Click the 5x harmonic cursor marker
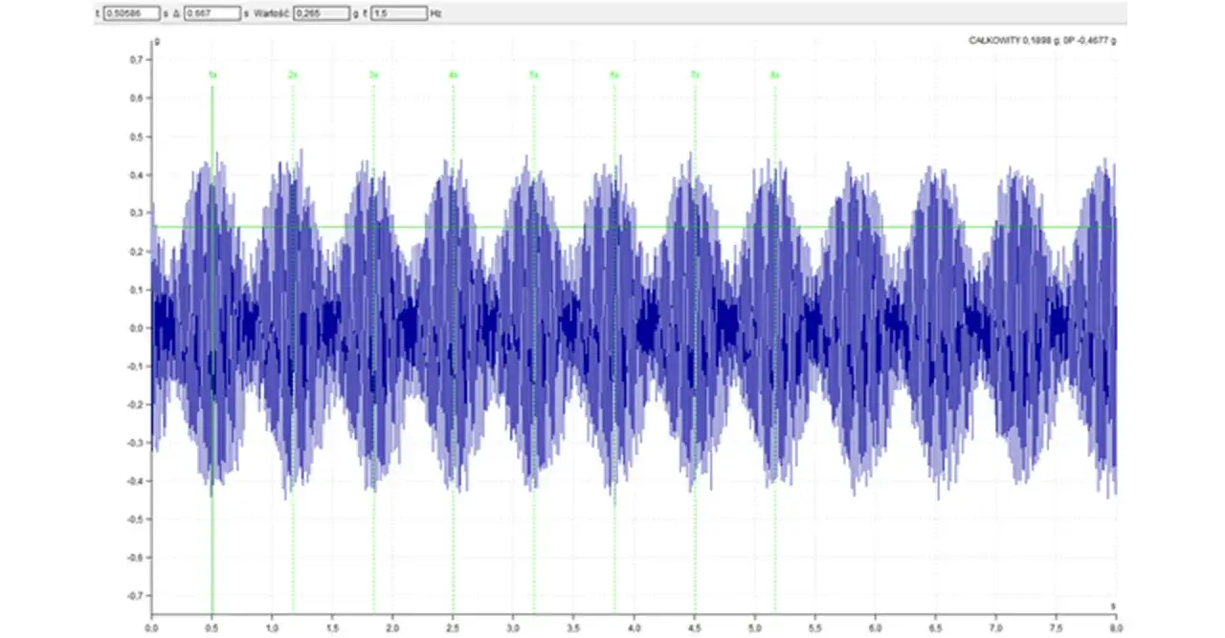This screenshot has width=1225, height=638. coord(534,75)
